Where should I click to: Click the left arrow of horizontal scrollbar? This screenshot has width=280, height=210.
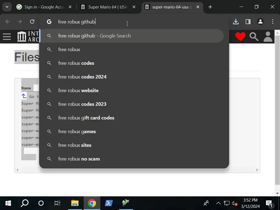pyautogui.click(x=17, y=170)
